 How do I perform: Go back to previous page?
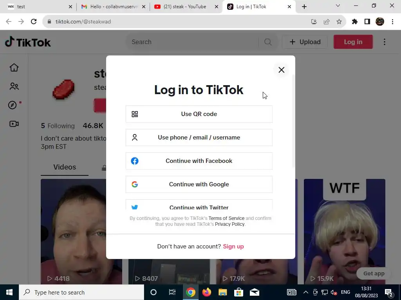click(9, 22)
